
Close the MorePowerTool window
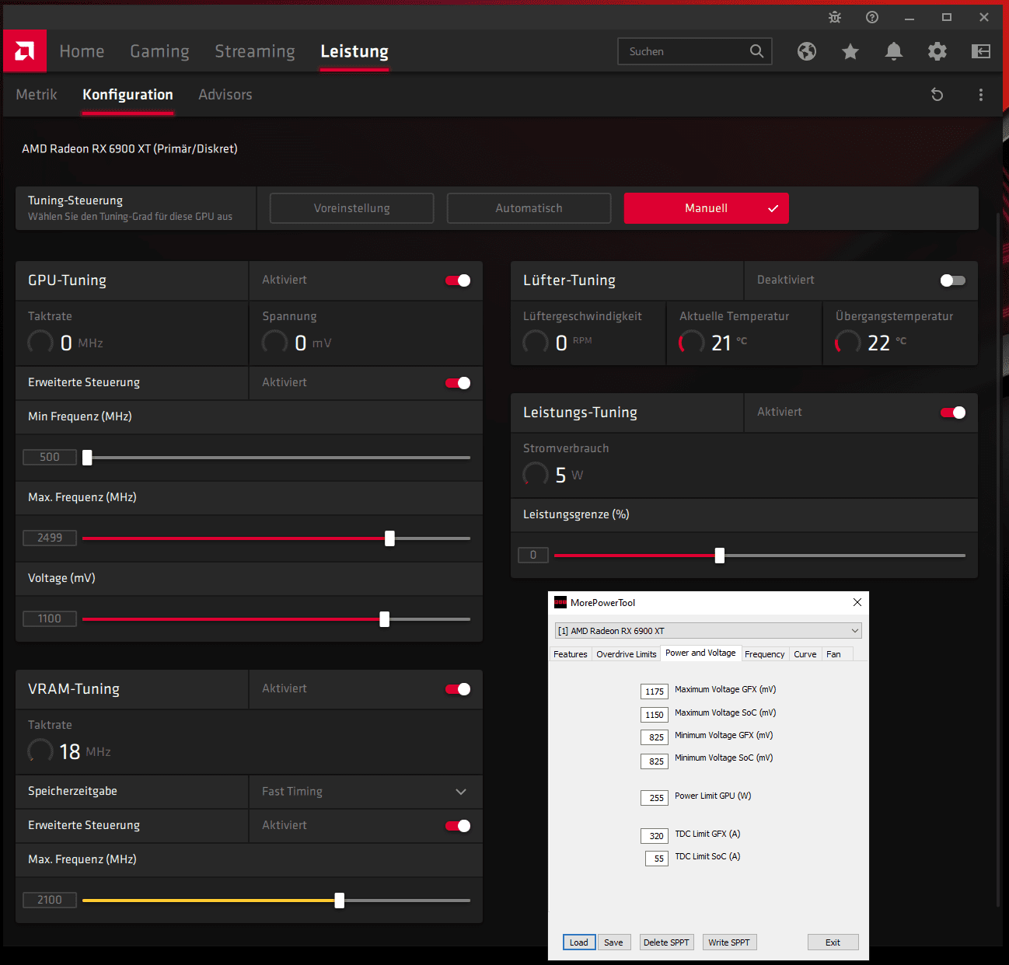point(857,602)
